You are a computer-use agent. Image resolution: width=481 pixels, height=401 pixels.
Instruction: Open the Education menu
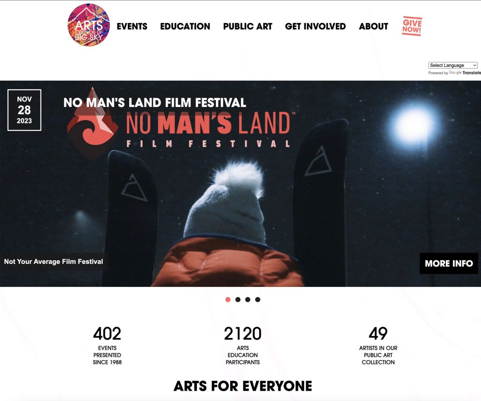pyautogui.click(x=185, y=26)
